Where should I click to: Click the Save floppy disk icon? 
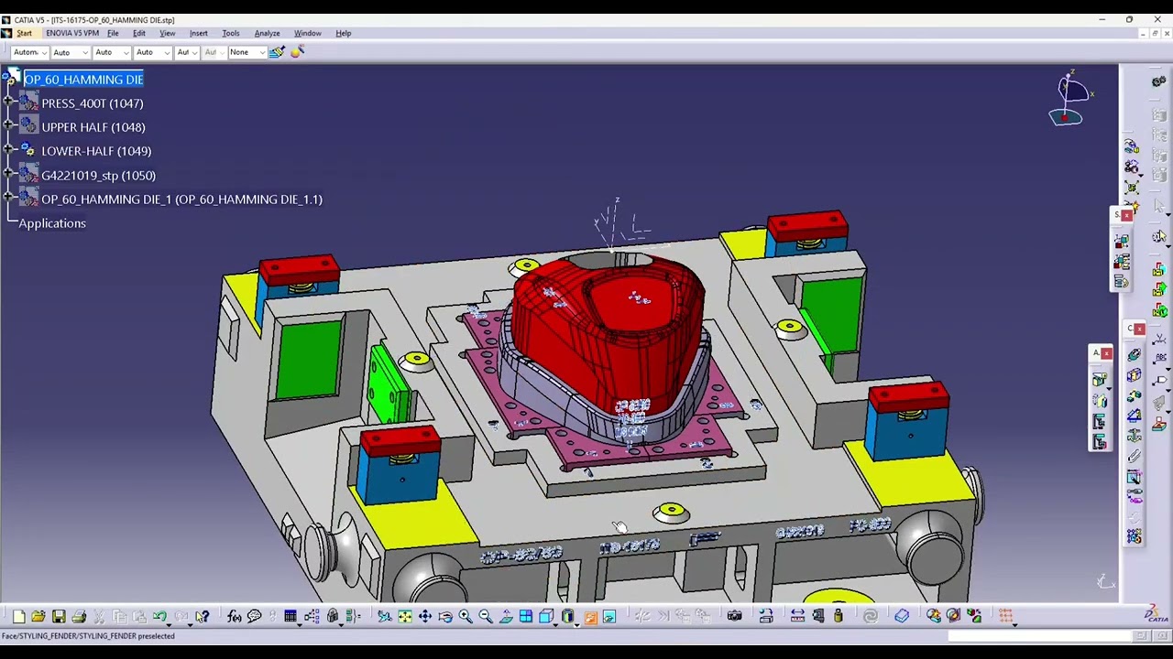[59, 617]
